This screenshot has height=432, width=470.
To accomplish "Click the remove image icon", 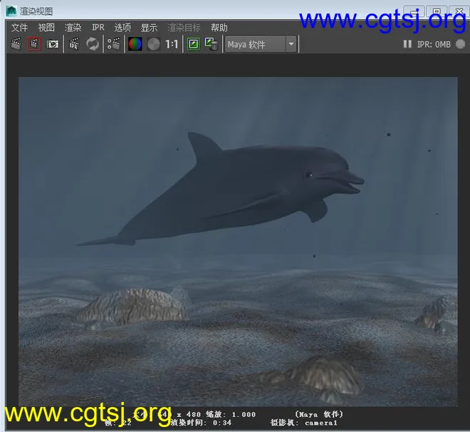I will tap(211, 44).
